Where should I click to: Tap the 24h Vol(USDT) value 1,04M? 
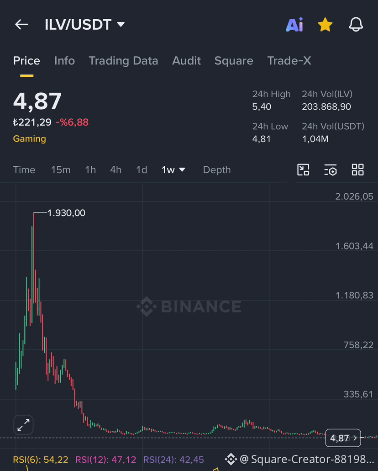click(x=315, y=139)
